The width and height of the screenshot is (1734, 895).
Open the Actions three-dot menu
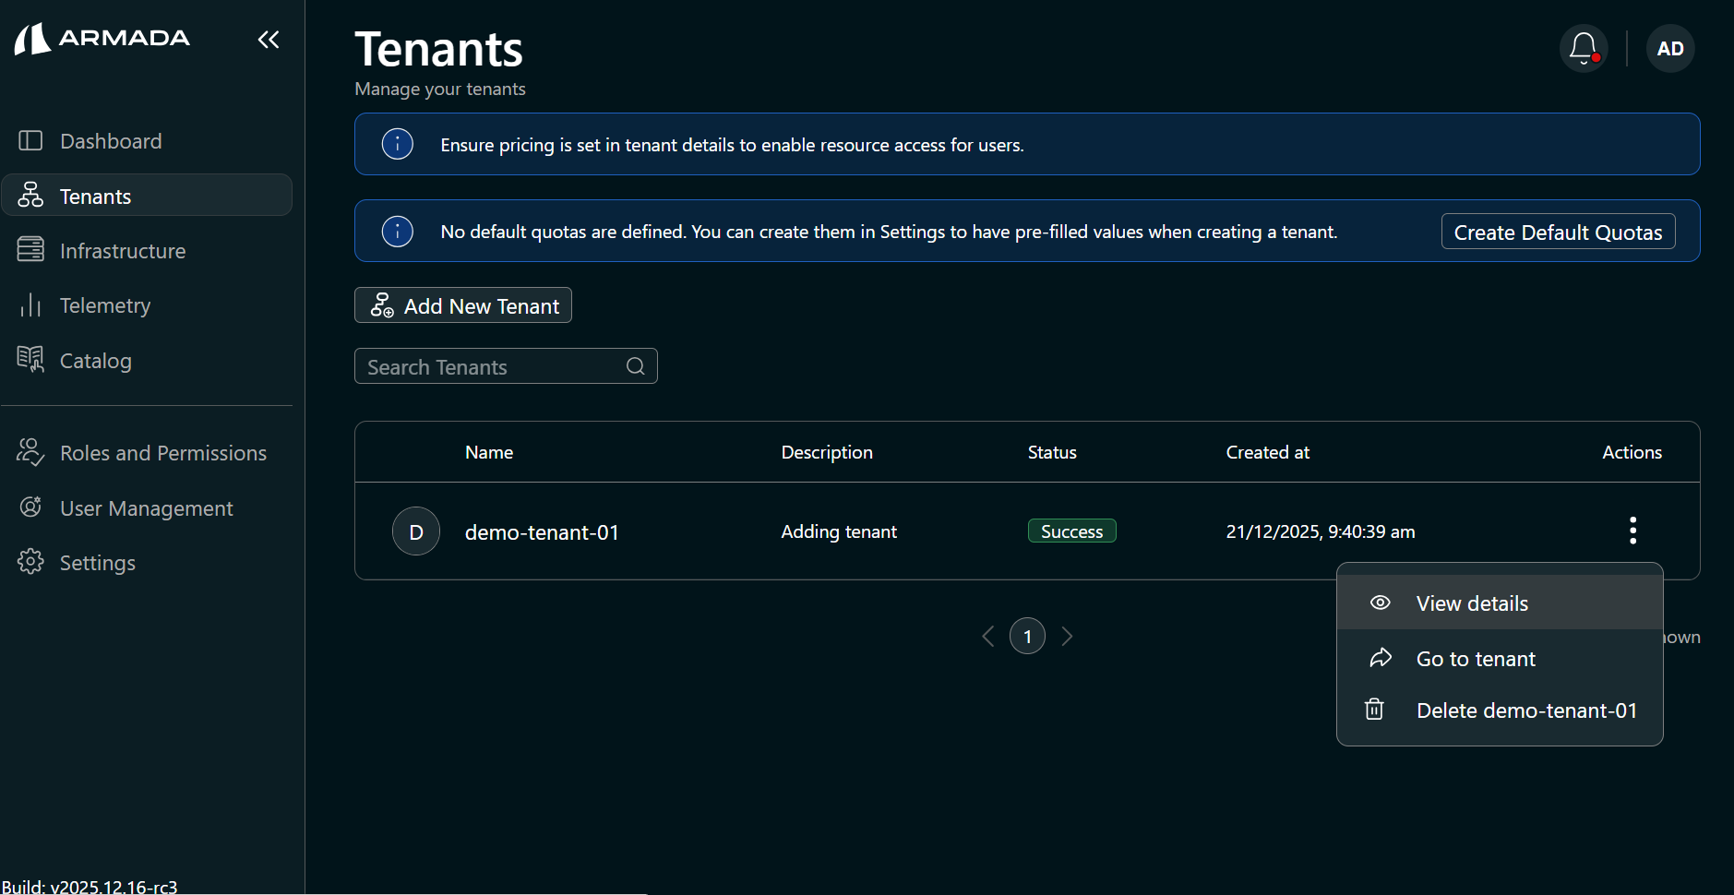tap(1632, 530)
